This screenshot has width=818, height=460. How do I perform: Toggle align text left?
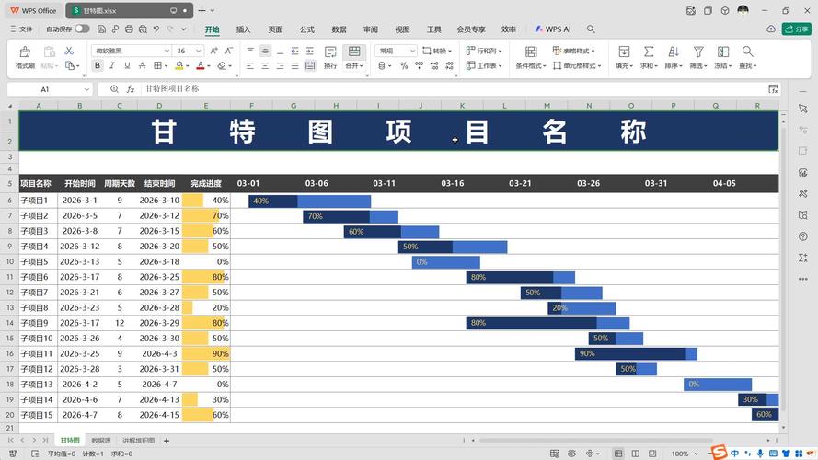pos(250,65)
